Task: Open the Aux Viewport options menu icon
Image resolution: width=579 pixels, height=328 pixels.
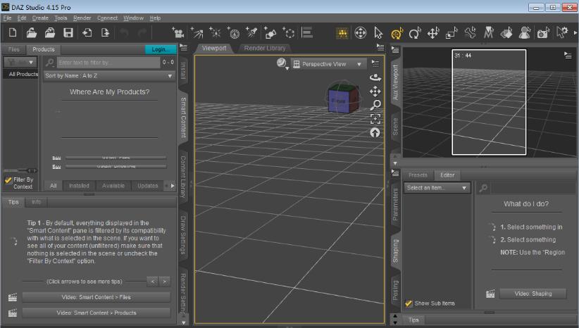Action: pyautogui.click(x=568, y=56)
